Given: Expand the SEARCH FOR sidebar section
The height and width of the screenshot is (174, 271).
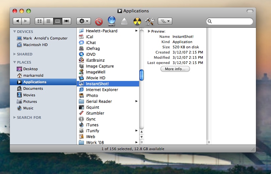Looking at the screenshot, I should [x=15, y=118].
